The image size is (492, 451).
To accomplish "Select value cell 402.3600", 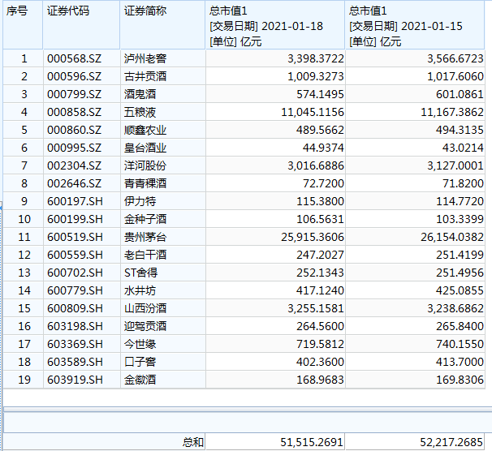I will point(275,363).
